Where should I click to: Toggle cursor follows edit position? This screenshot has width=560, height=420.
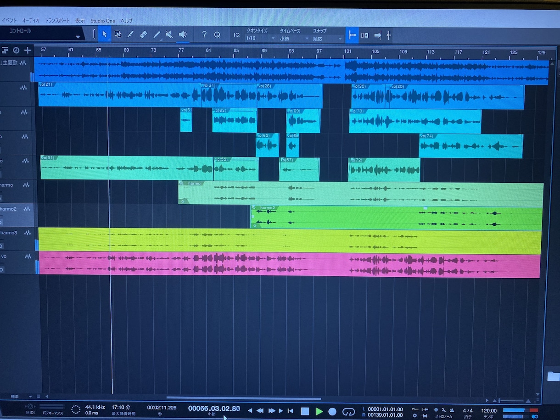pos(389,35)
